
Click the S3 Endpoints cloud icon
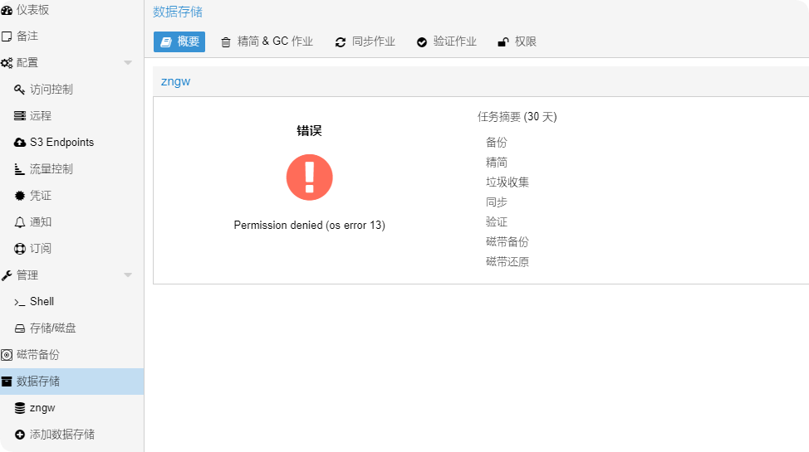point(20,143)
